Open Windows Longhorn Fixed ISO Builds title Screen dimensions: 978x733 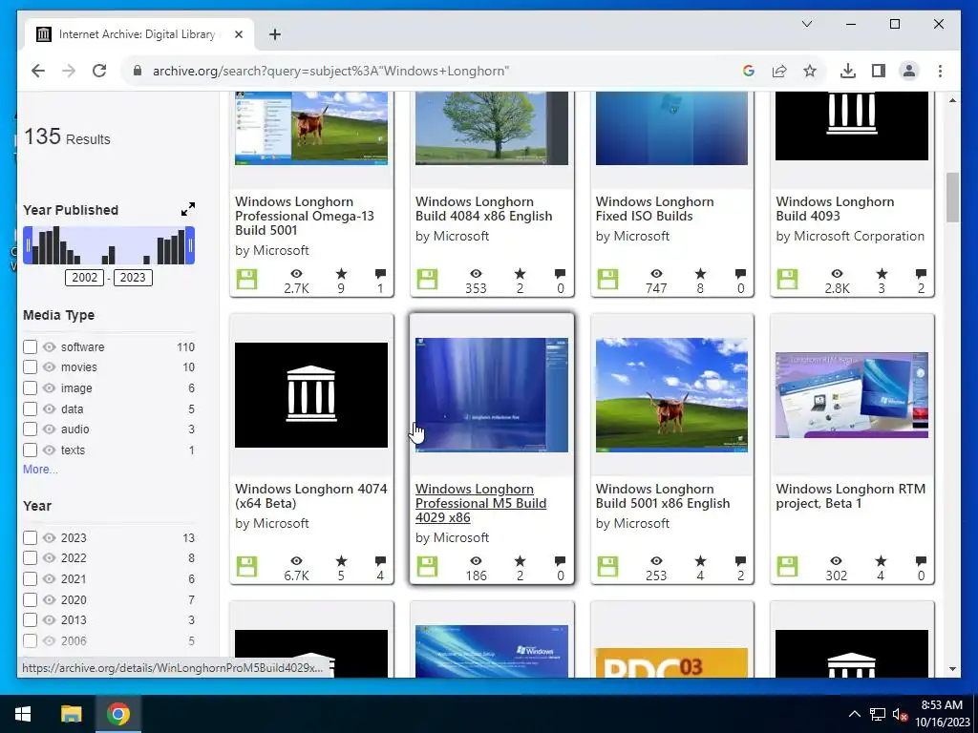[x=655, y=209]
